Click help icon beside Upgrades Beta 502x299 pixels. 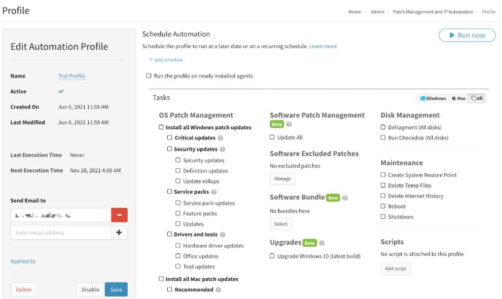point(322,243)
